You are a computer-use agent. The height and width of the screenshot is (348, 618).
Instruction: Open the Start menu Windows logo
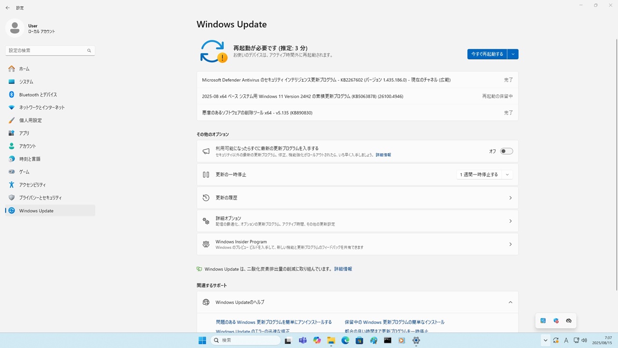[x=202, y=340]
